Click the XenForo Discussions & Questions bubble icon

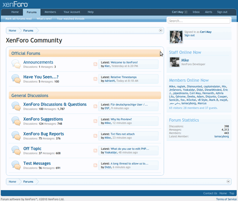[16, 106]
